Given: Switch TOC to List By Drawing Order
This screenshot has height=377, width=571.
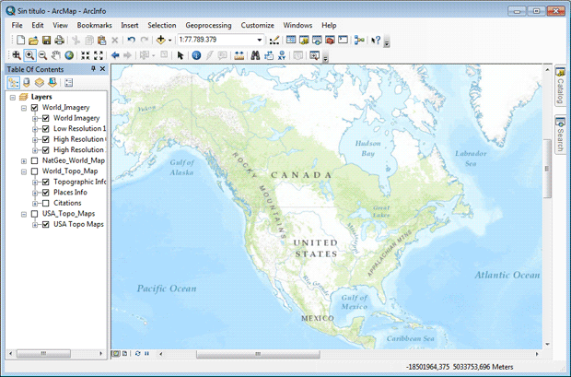Looking at the screenshot, I should [x=14, y=83].
